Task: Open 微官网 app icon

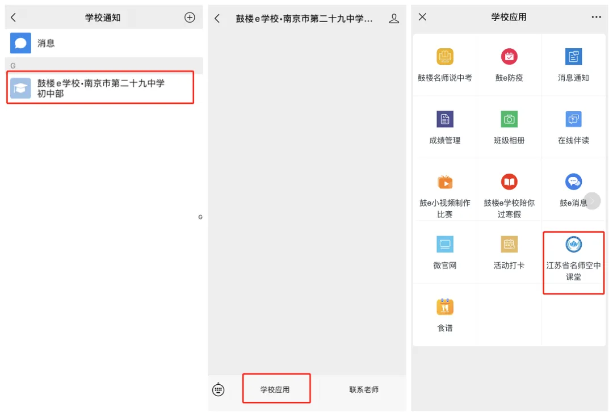Action: pyautogui.click(x=445, y=251)
